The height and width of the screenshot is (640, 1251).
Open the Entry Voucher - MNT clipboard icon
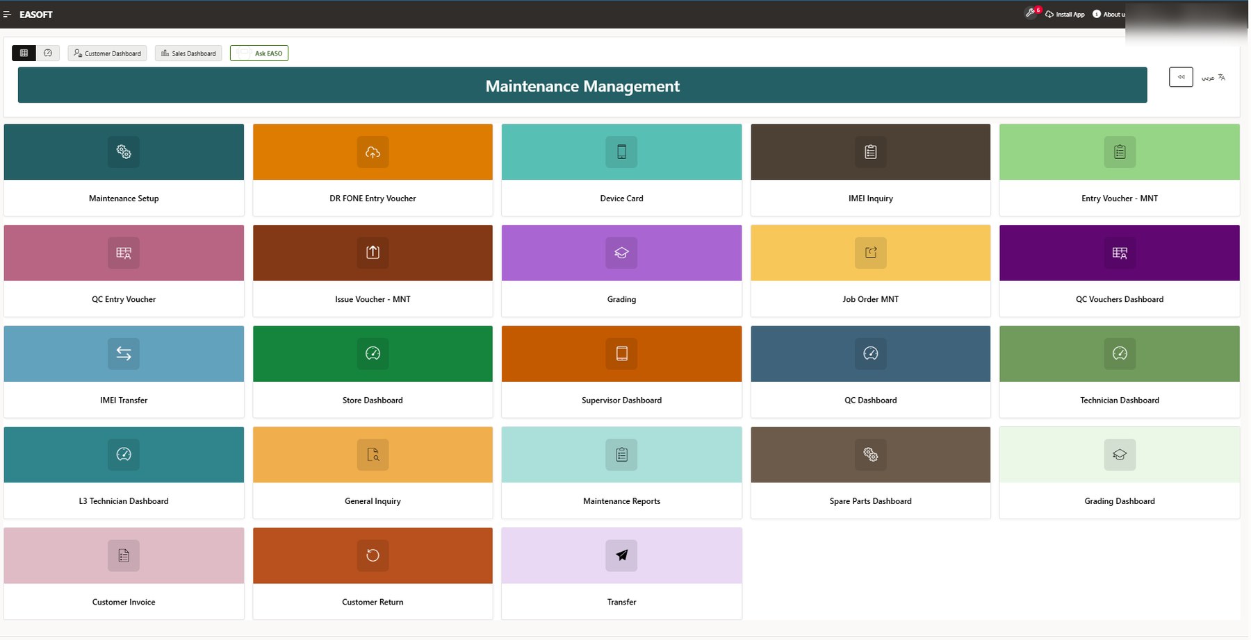(x=1120, y=152)
